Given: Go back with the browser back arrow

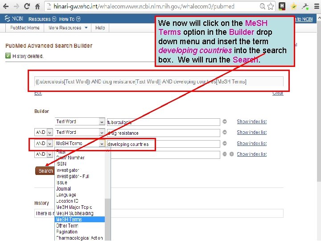Looking at the screenshot, I should [6, 6].
